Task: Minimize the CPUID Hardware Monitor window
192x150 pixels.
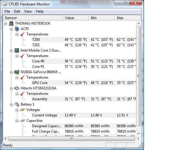Action: click(118, 3)
